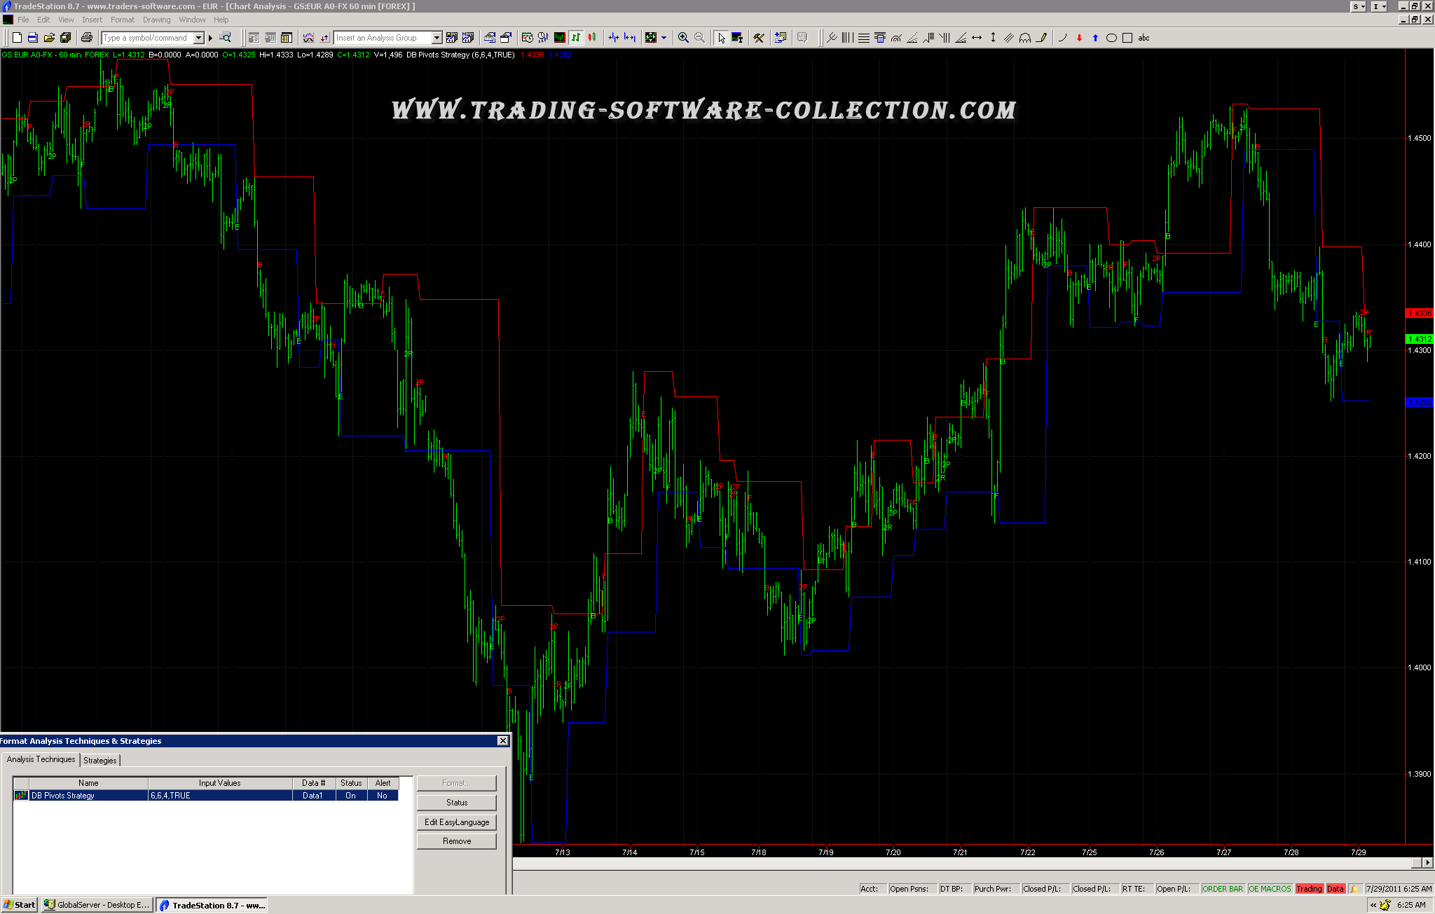Viewport: 1435px width, 914px height.
Task: Choose the blue up arrow drawing tool
Action: [1095, 38]
